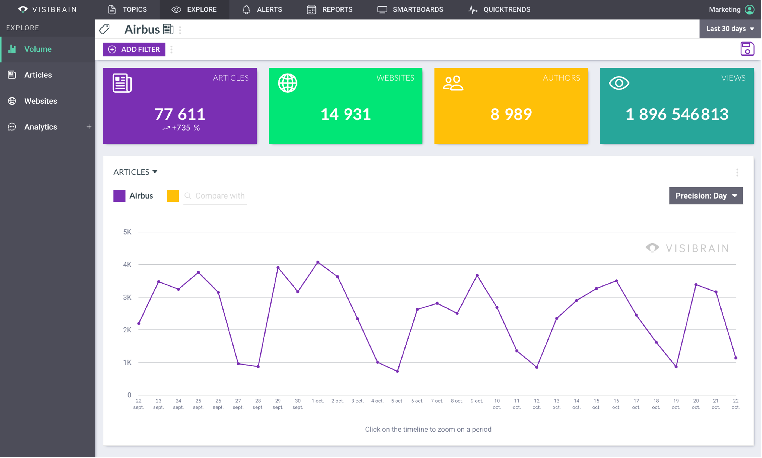Click the plus icon next to Analytics
This screenshot has width=762, height=458.
tap(89, 127)
